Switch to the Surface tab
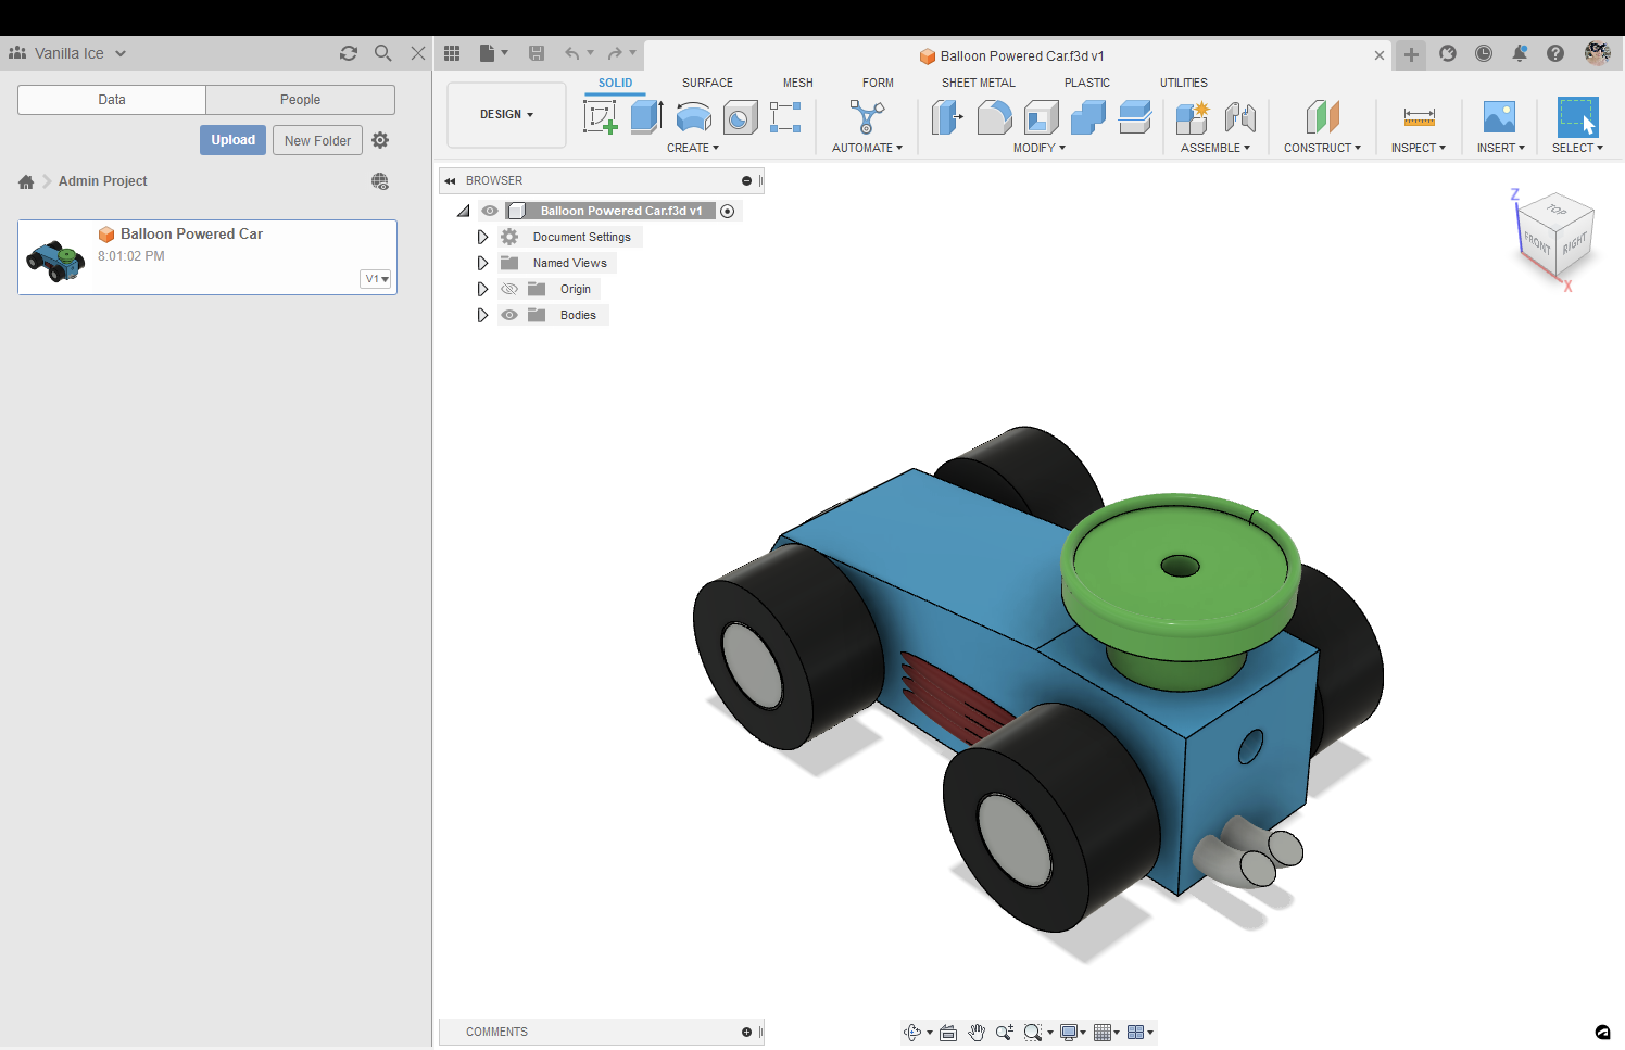The width and height of the screenshot is (1625, 1050). (707, 83)
